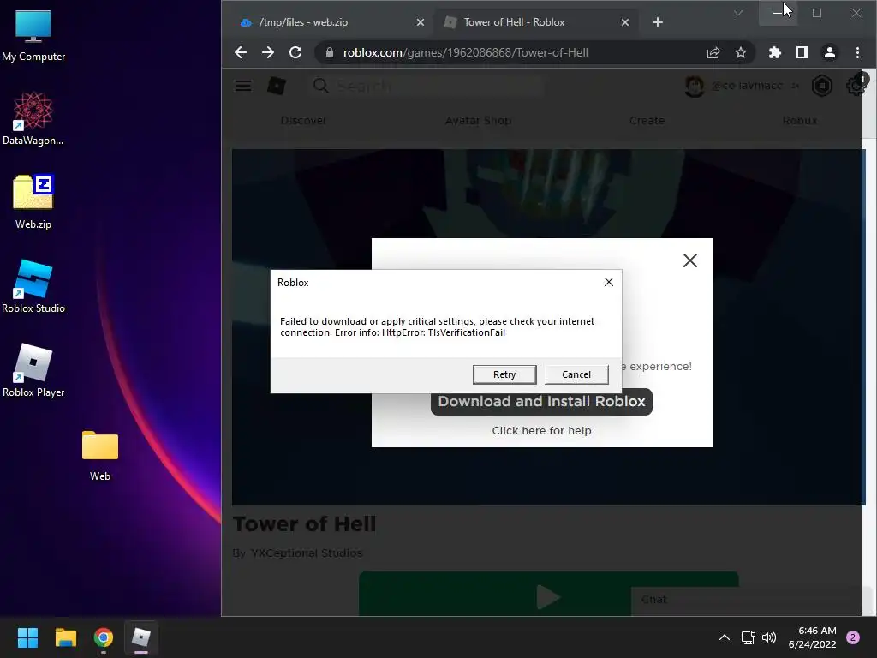
Task: Click the address bar URL
Action: 465,52
